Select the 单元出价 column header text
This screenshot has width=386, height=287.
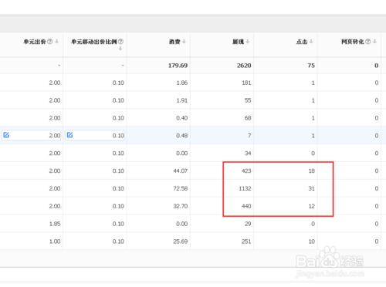[35, 42]
